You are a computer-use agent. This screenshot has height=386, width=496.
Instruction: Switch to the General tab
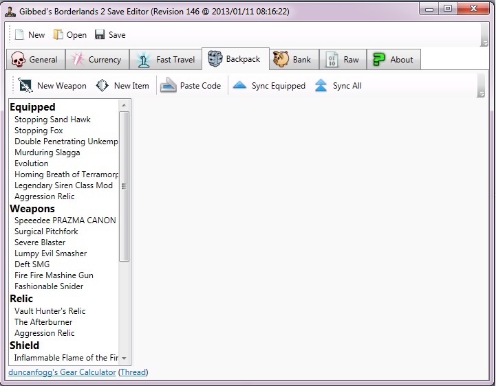click(36, 59)
